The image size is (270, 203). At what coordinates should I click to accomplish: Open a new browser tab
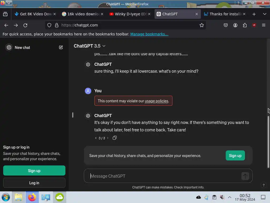[x=254, y=14]
